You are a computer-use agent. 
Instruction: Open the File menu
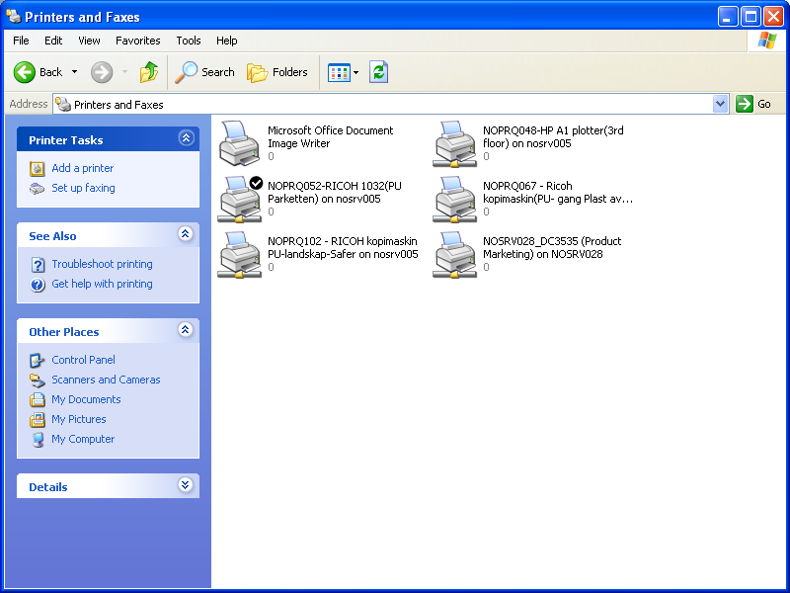[21, 41]
